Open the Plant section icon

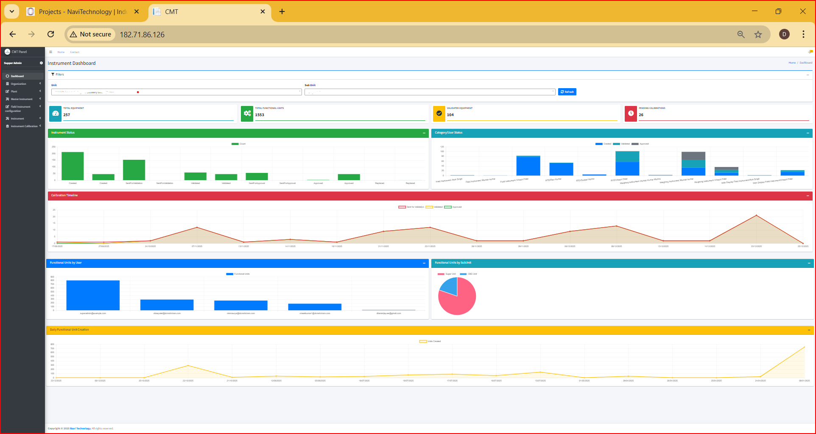point(7,91)
